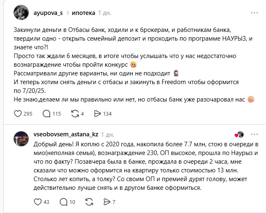This screenshot has width=266, height=213.
Task: Repost the ayupova_s thread
Action: click(x=75, y=114)
